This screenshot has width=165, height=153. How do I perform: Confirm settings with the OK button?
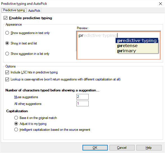[95, 148]
